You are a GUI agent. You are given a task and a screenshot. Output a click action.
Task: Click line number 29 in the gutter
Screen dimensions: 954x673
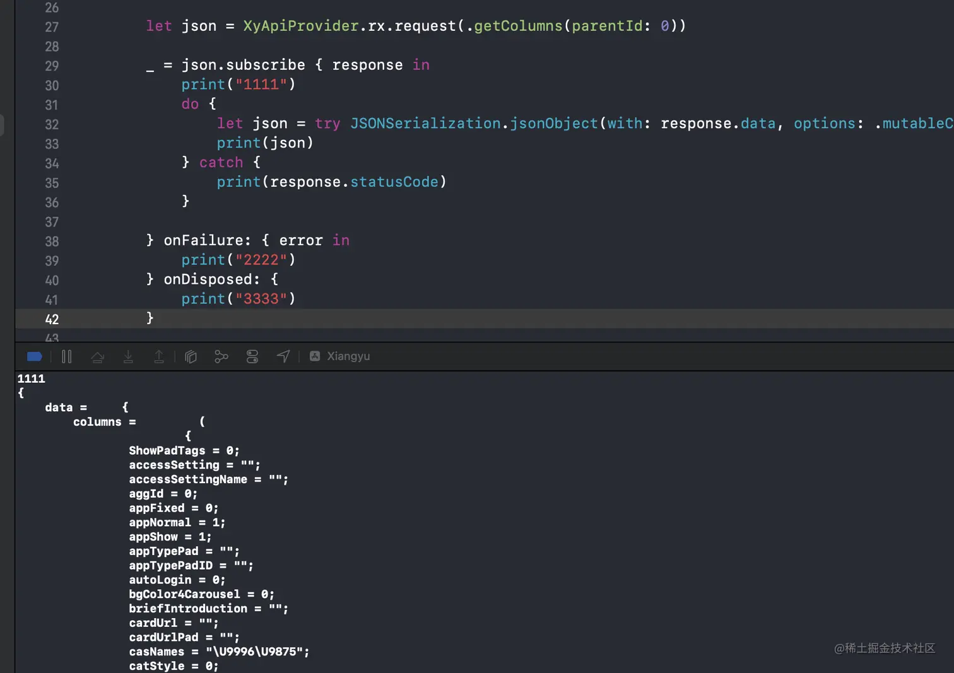point(52,66)
